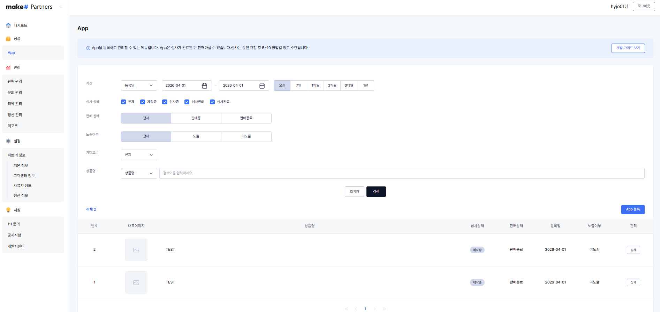
Task: Select the 판매중 sales status tab
Action: click(196, 118)
